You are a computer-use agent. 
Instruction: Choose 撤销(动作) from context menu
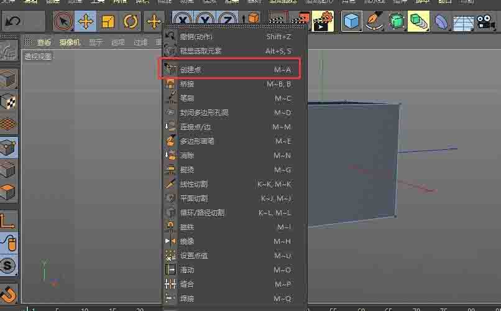click(x=235, y=37)
